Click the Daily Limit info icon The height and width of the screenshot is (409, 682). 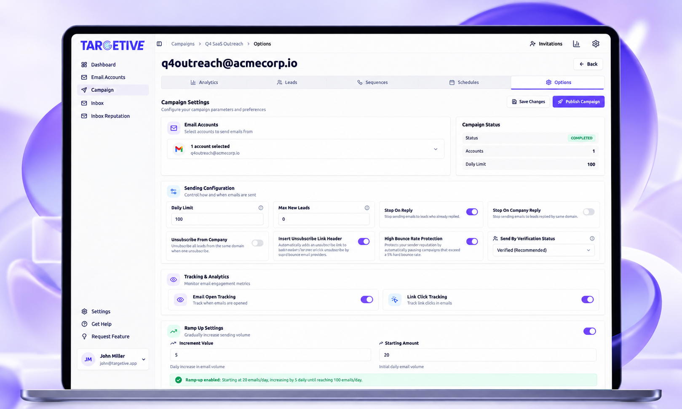[261, 208]
